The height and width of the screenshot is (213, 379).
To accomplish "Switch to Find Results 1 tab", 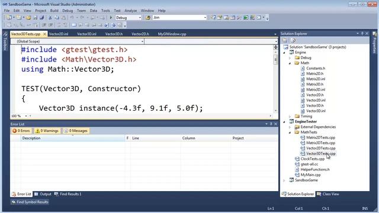I will pos(68,194).
